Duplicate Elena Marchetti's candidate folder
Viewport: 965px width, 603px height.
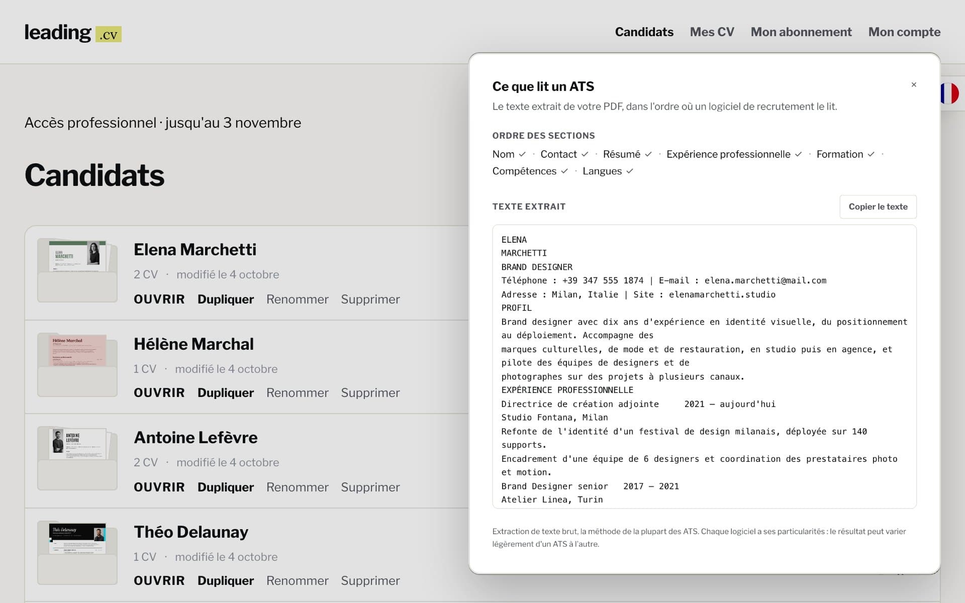click(x=226, y=299)
